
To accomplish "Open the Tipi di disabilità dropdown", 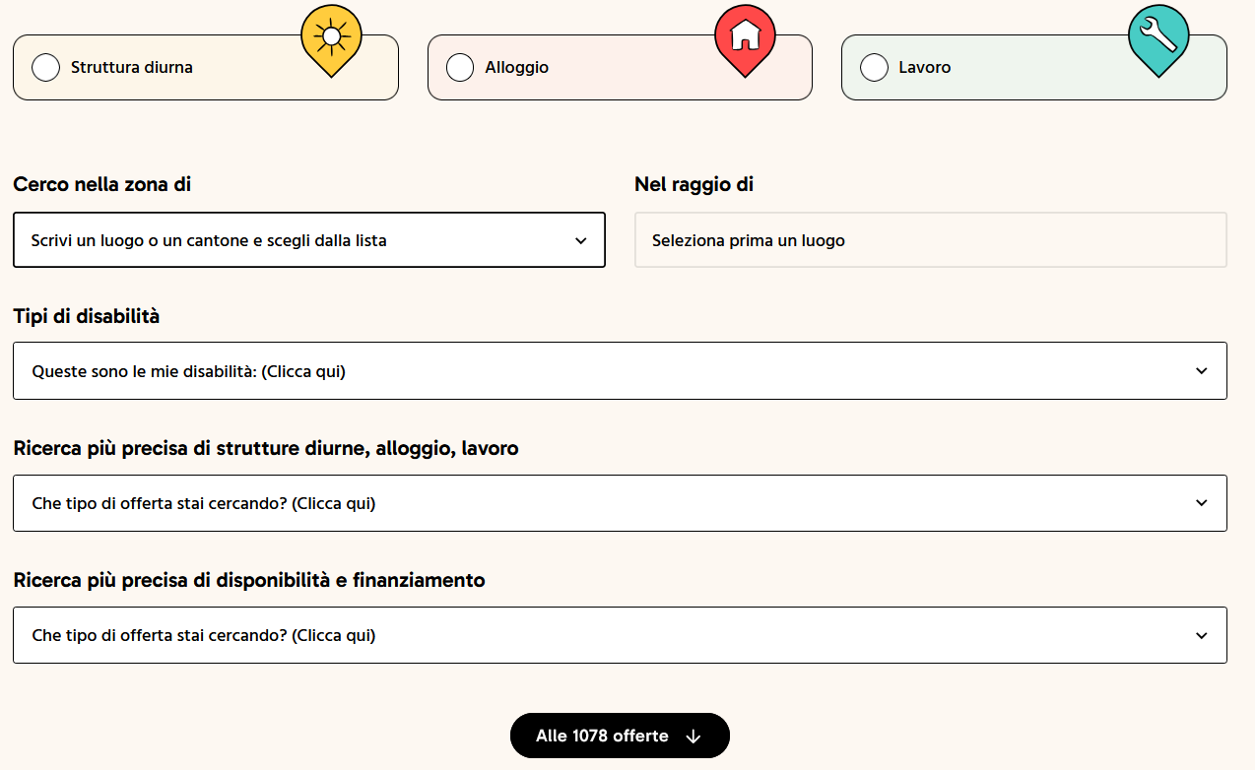I will (620, 370).
